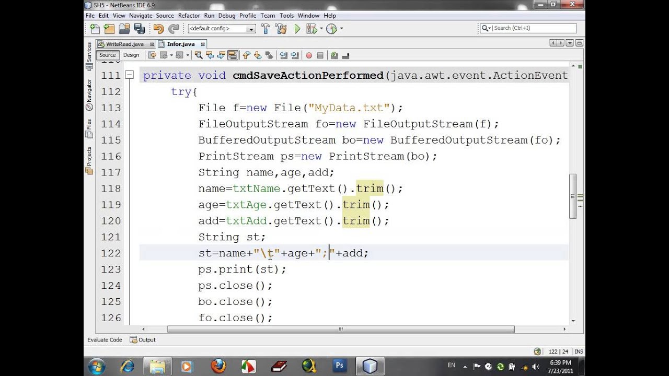Click scroll tabs left arrow
Screen dimensions: 669x376
pos(554,43)
